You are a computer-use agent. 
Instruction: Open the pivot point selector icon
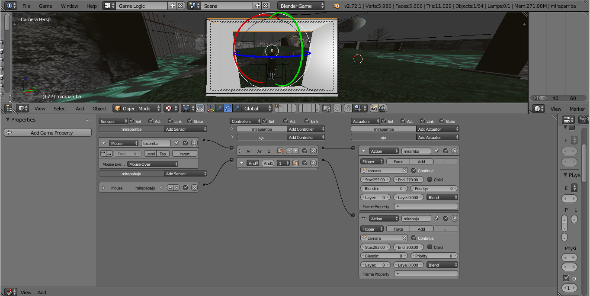tap(188, 108)
